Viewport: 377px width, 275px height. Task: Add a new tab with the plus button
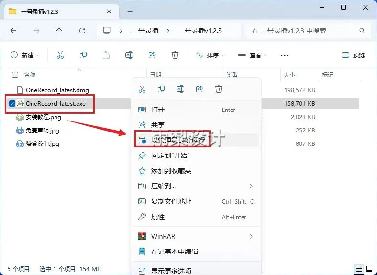click(x=130, y=11)
